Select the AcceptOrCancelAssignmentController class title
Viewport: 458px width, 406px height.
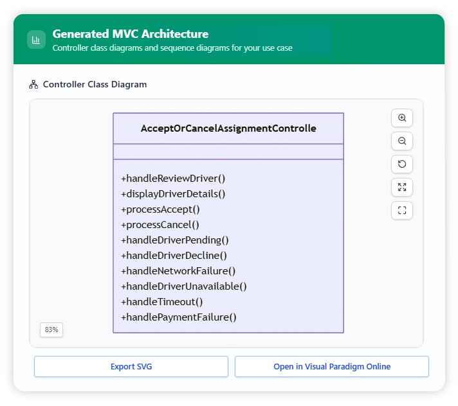pos(228,128)
